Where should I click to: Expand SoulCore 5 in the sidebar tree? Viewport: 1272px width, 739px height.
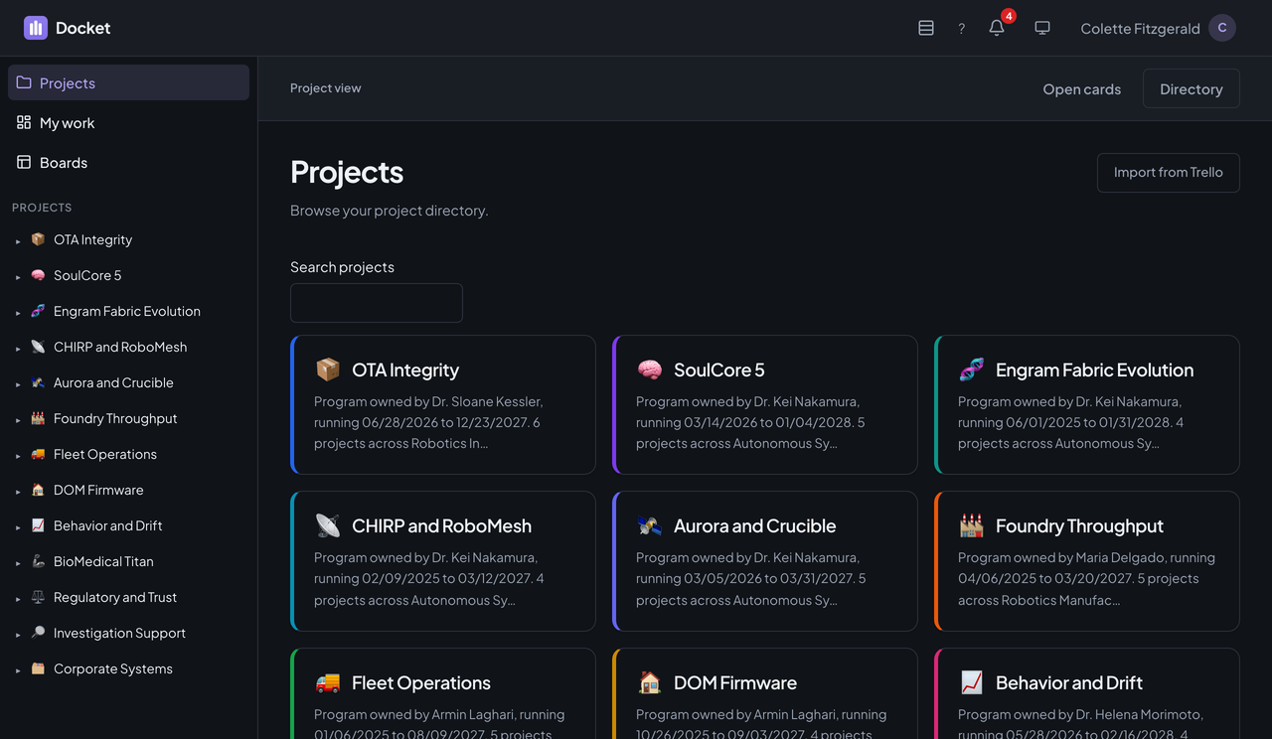pyautogui.click(x=18, y=277)
